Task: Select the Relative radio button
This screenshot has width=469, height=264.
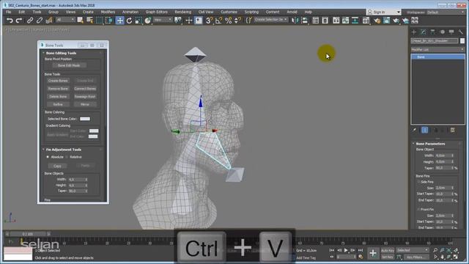Action: (x=67, y=157)
